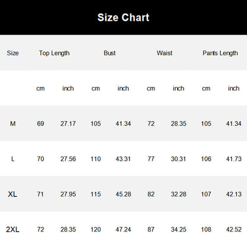This screenshot has width=247, height=247.
Task: Select the M size row label
Action: point(12,123)
